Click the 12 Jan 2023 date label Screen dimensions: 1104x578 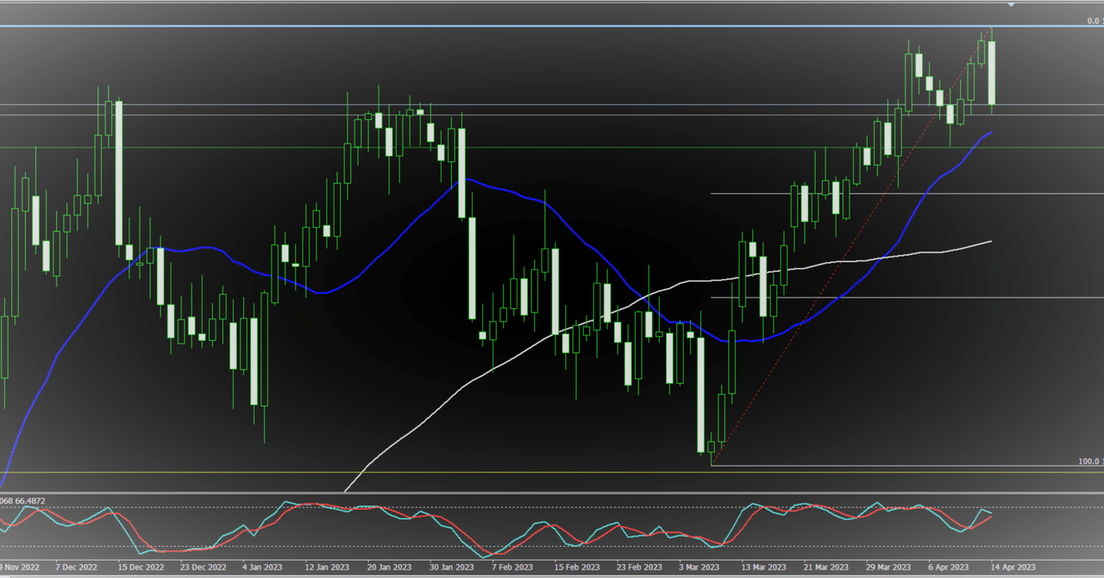coord(329,568)
